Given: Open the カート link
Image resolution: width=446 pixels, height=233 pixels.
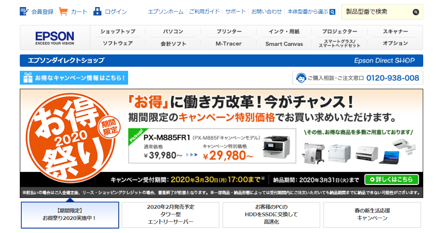Looking at the screenshot, I should click(79, 12).
